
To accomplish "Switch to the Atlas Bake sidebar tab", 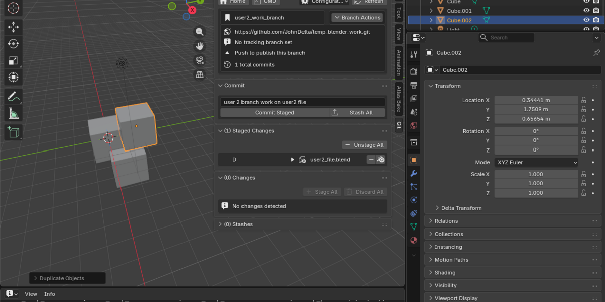I will point(399,99).
